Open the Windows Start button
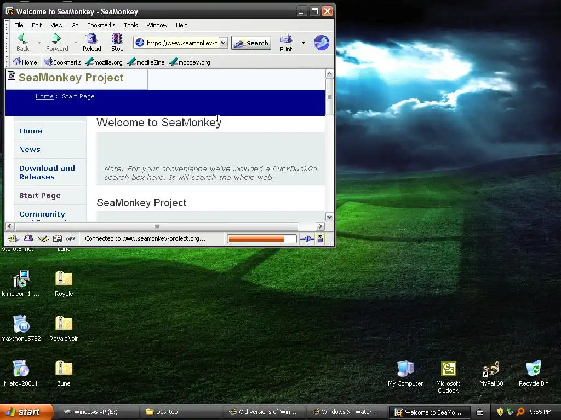Image resolution: width=561 pixels, height=420 pixels. point(26,412)
